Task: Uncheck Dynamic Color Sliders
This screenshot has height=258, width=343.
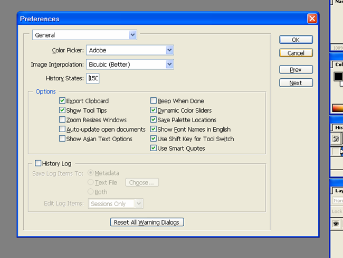Action: click(x=154, y=110)
